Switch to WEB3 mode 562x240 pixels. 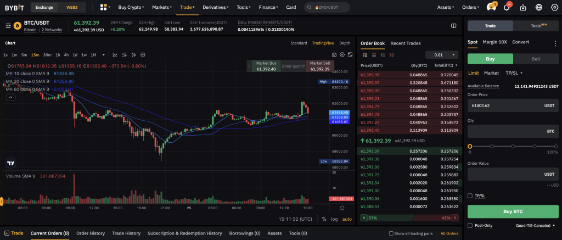tap(72, 7)
